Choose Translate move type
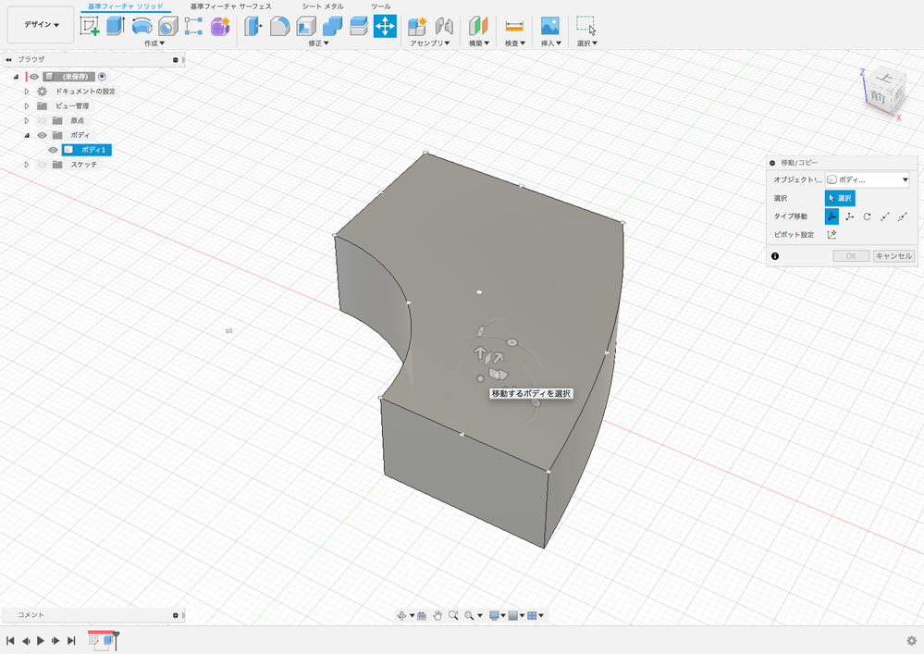The height and width of the screenshot is (654, 924). tap(849, 216)
